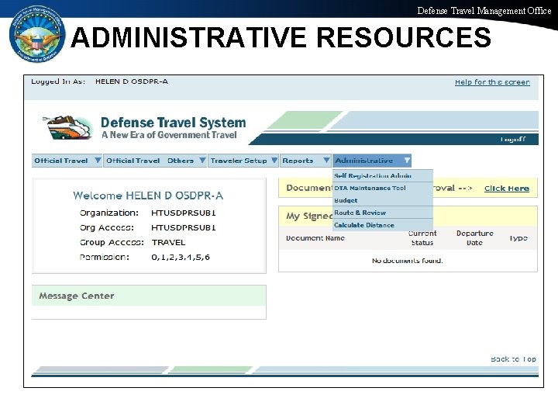Select Self Registration Admin menu entry
The image size is (558, 419).
383,175
